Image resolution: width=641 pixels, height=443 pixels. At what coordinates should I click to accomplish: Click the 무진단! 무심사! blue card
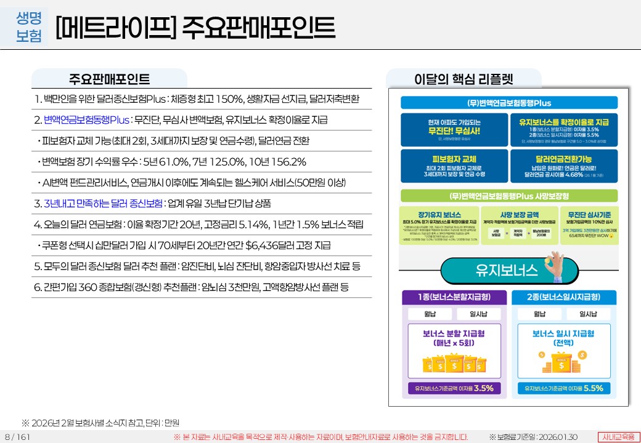point(454,129)
